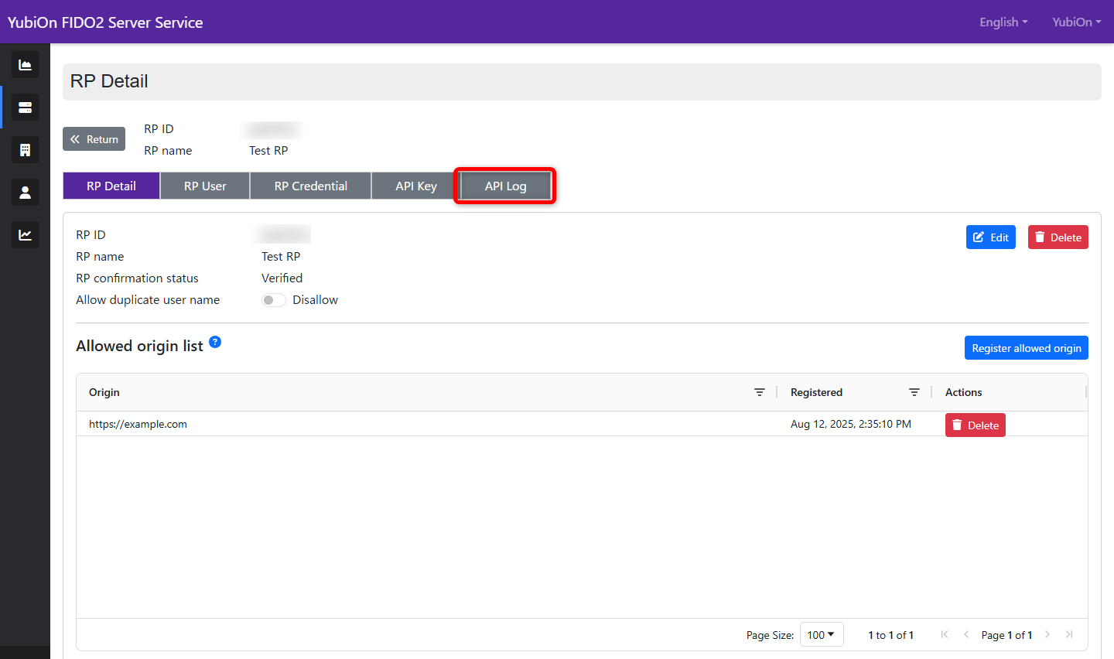Viewport: 1114px width, 659px height.
Task: Click the Allowed origin list heading
Action: click(x=139, y=346)
